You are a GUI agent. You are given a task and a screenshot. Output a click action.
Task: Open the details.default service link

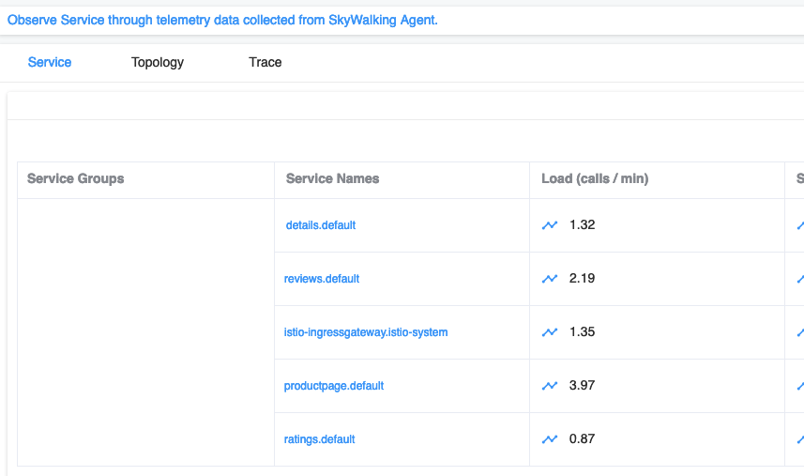(321, 225)
